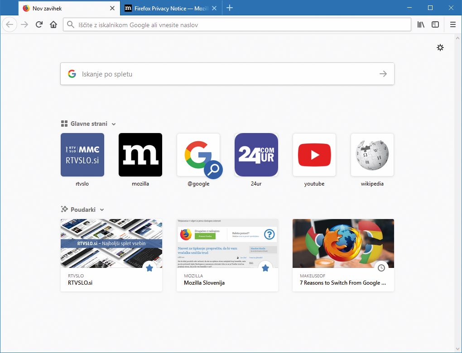The image size is (462, 353).
Task: Collapse the Poudarki section chevron
Action: tap(102, 210)
